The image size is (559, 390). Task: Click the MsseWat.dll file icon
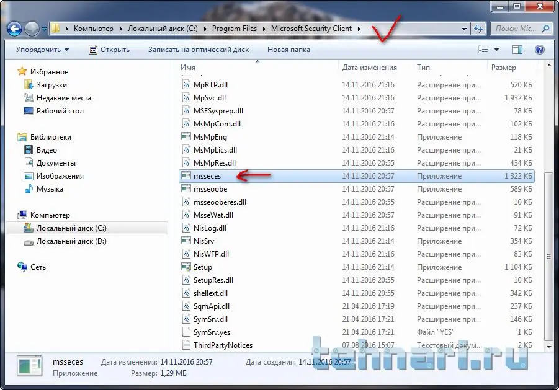(x=186, y=215)
